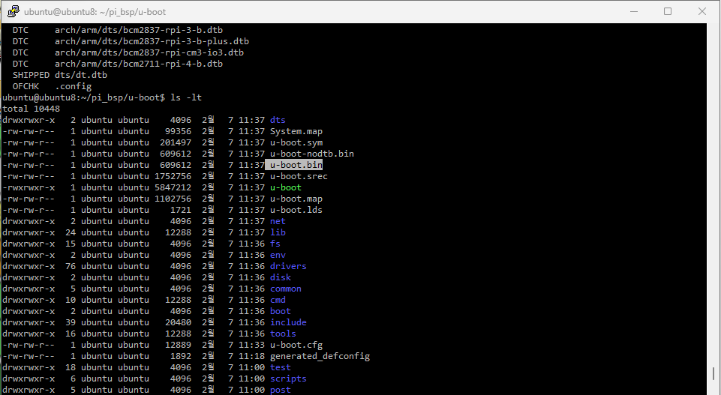The height and width of the screenshot is (395, 721).
Task: Click the include directory name
Action: click(x=288, y=322)
